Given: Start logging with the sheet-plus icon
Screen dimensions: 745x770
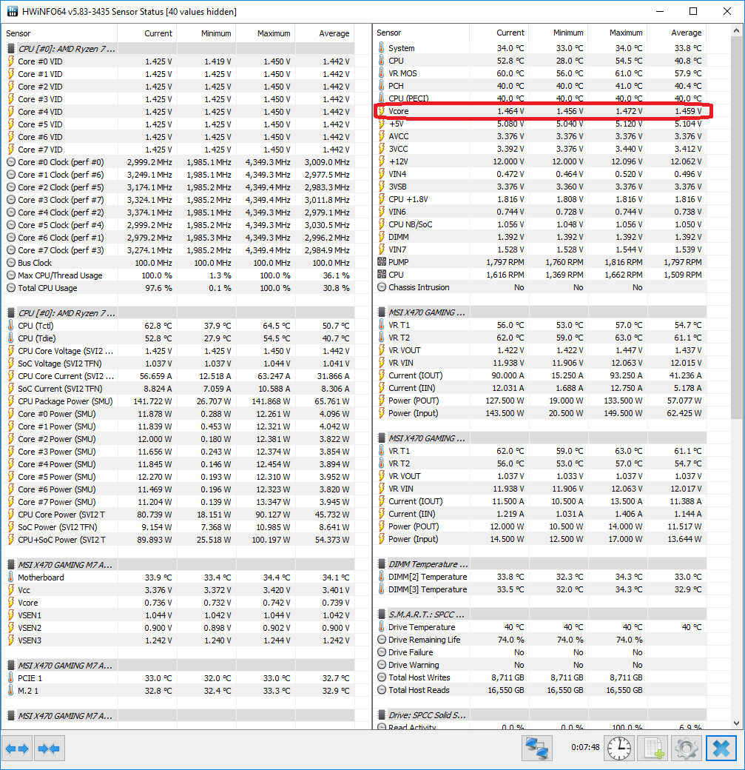Looking at the screenshot, I should click(653, 749).
